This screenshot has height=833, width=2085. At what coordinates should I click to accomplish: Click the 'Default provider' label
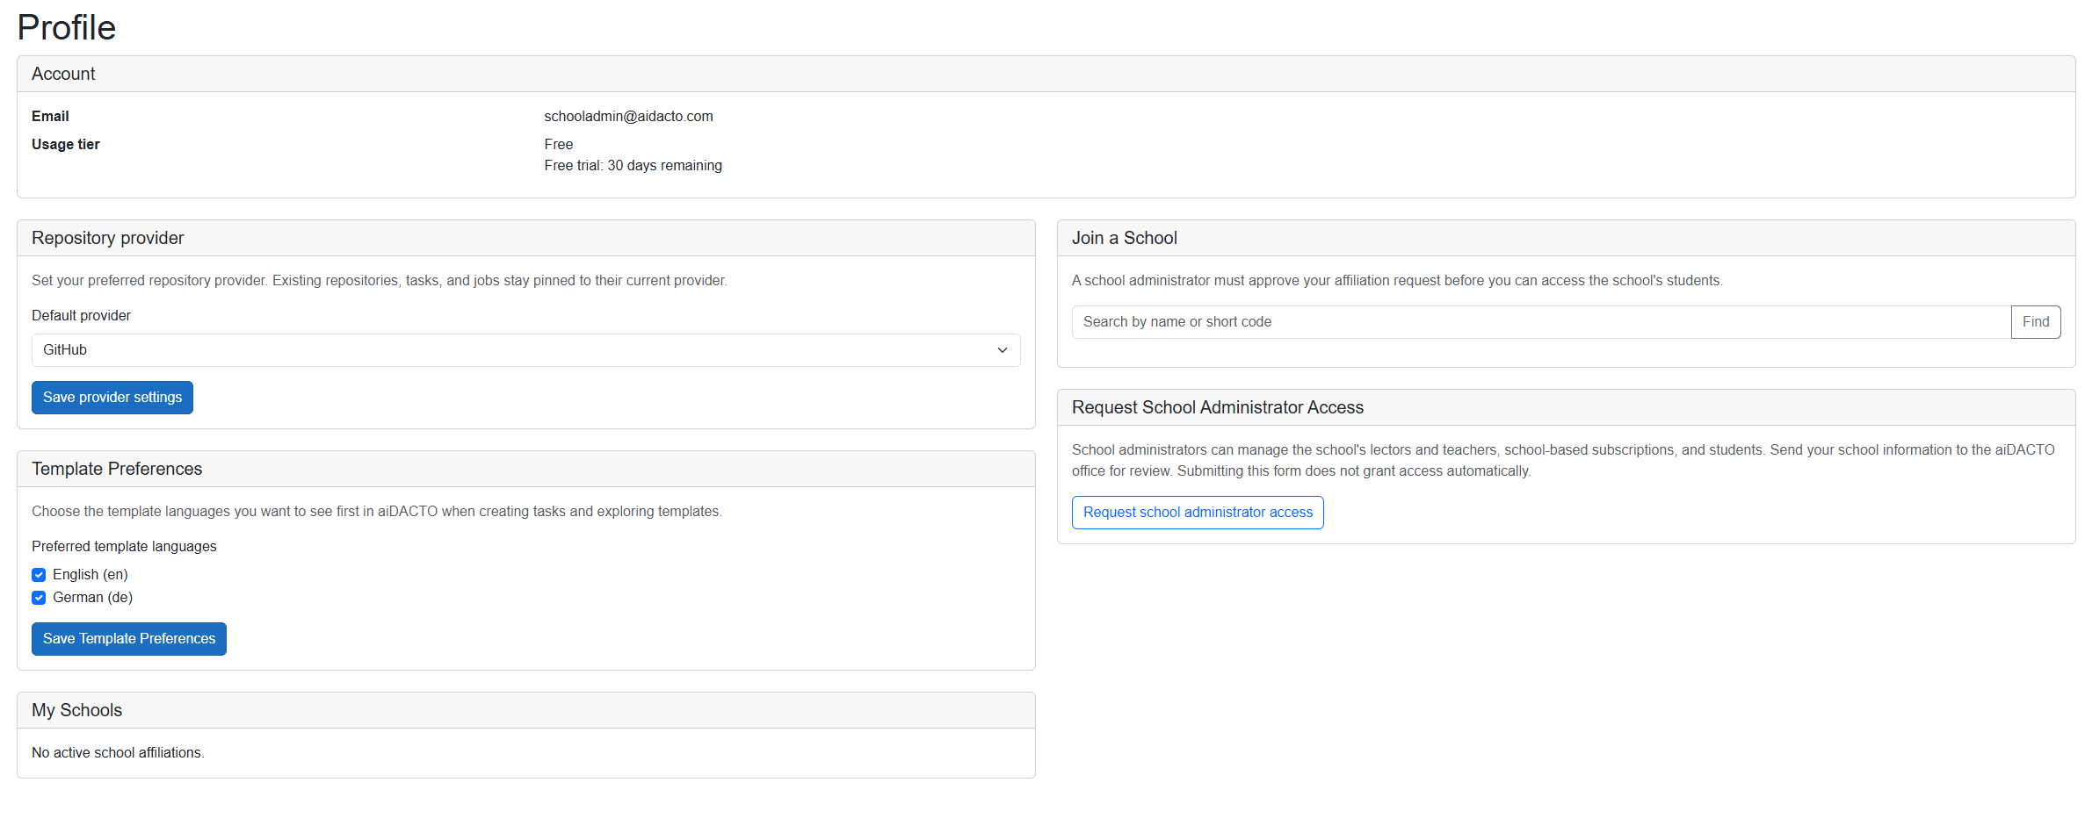pos(81,315)
